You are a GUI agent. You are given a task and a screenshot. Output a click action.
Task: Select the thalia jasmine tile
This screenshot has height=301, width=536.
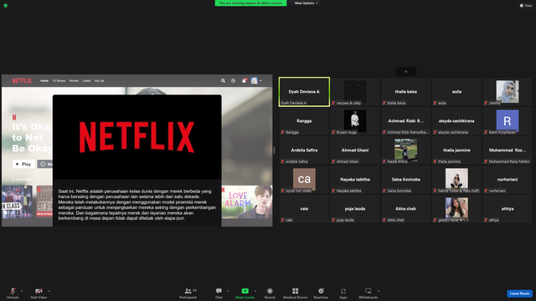coord(456,150)
